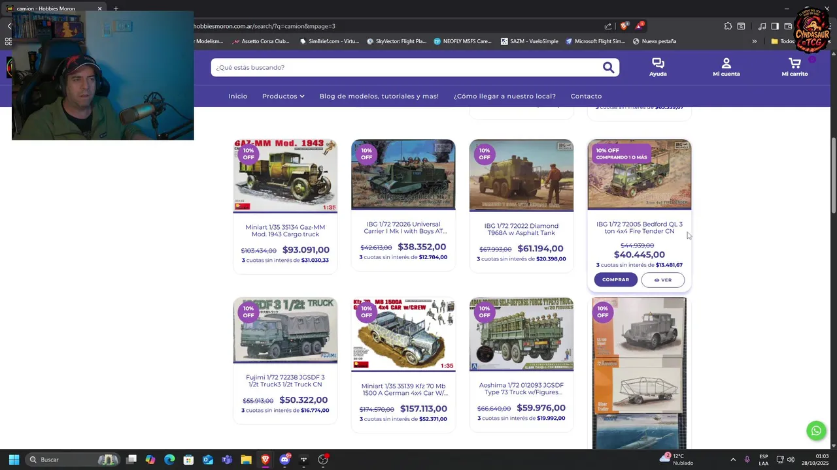
Task: Open the SimBrief.com bookmark
Action: point(329,41)
